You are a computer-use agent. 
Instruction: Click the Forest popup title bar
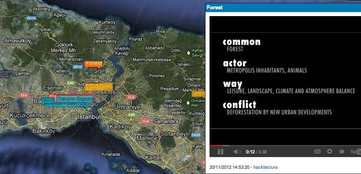click(x=283, y=8)
